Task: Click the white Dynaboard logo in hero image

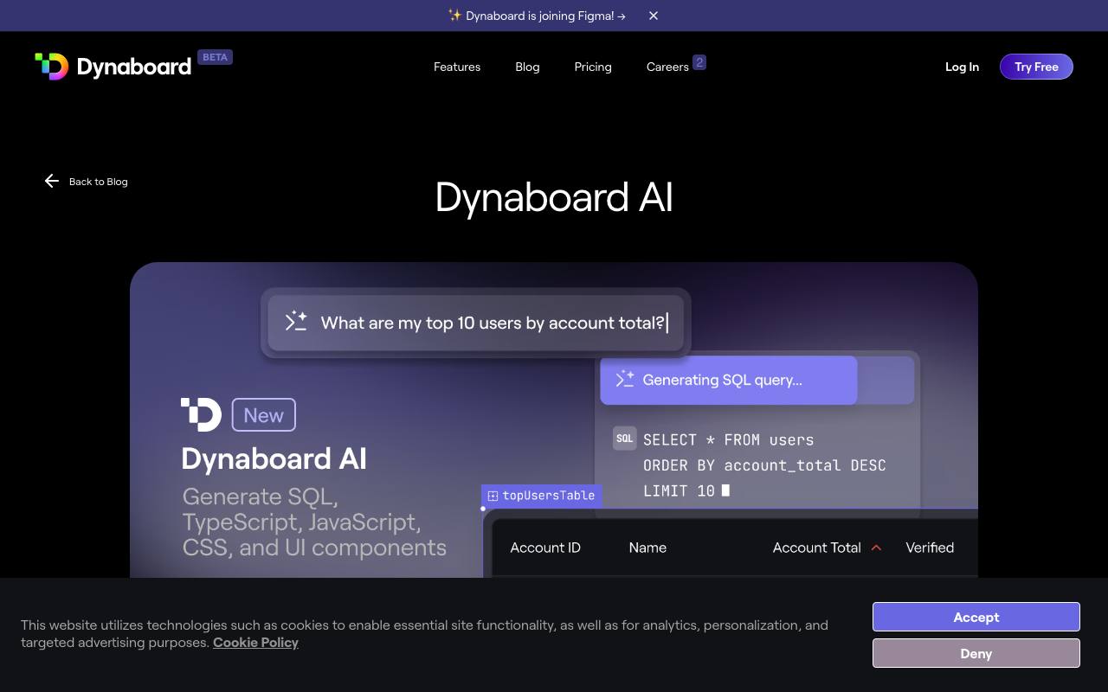Action: 201,415
